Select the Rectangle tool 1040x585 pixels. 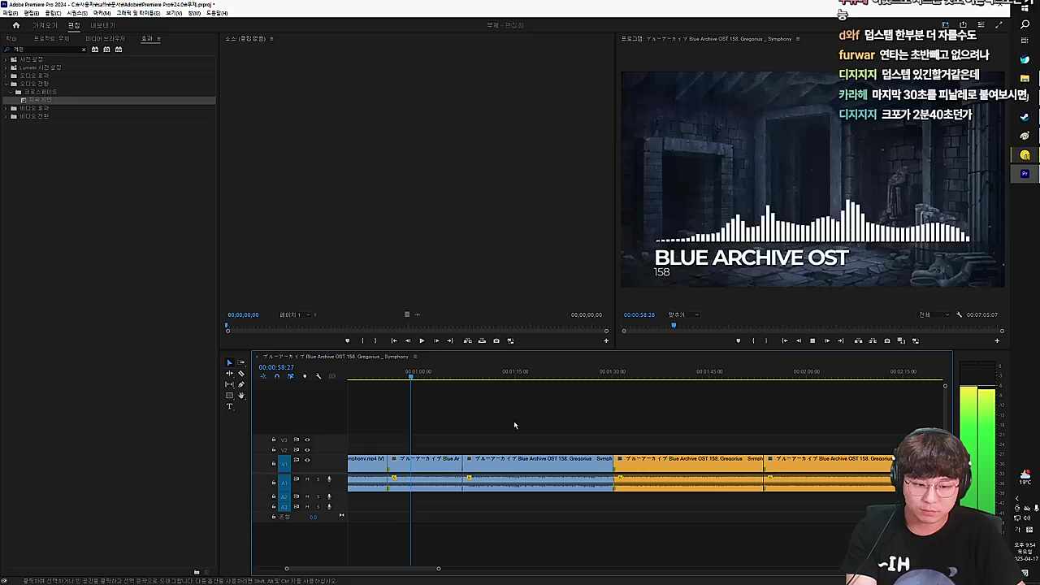[229, 396]
